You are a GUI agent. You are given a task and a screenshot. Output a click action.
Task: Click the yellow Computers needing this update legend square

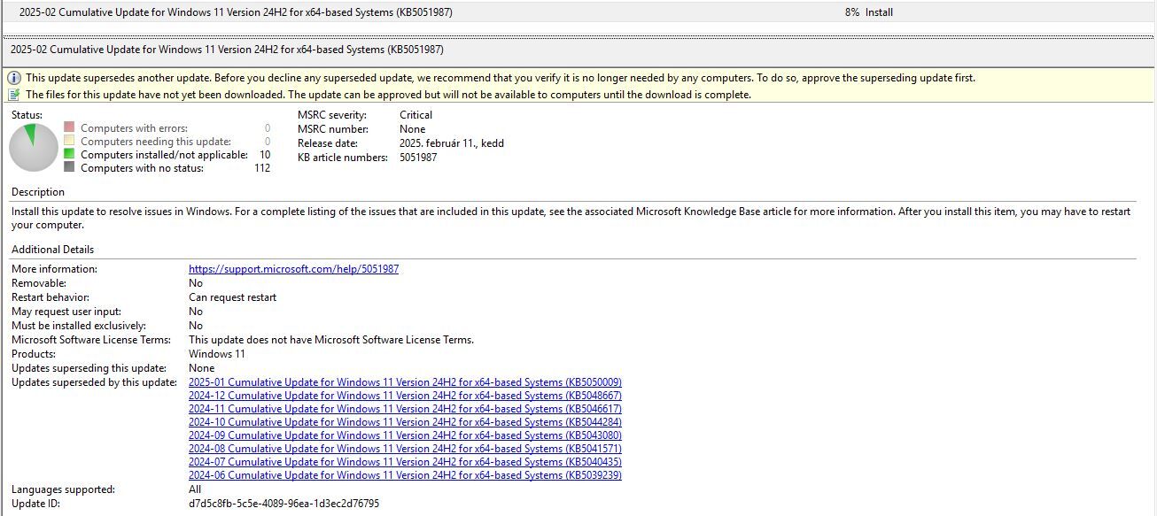[69, 142]
